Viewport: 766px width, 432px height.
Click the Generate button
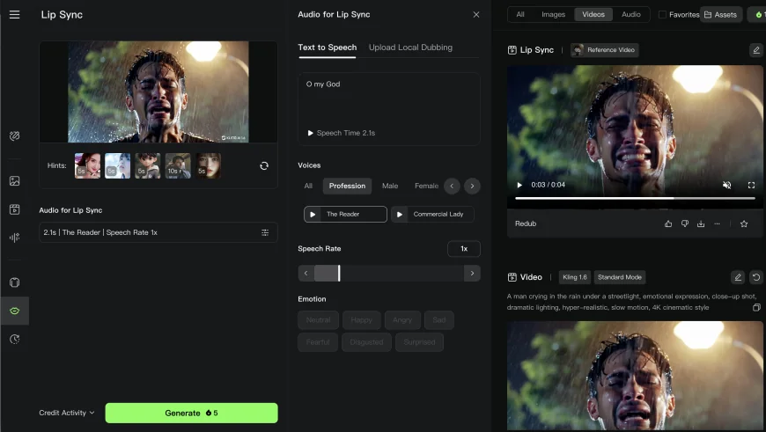[x=192, y=413]
